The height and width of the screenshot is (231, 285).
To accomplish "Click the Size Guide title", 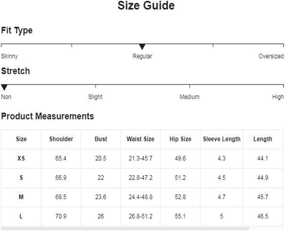I will click(x=146, y=5).
